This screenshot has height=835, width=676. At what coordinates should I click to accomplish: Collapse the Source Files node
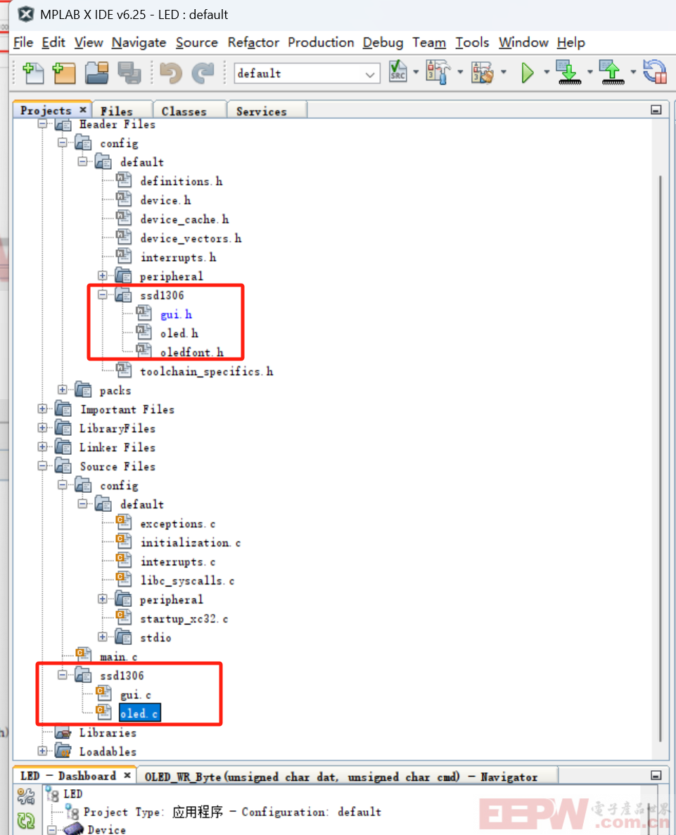tap(42, 466)
